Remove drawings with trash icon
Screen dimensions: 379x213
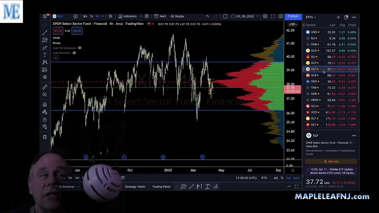pos(45,137)
